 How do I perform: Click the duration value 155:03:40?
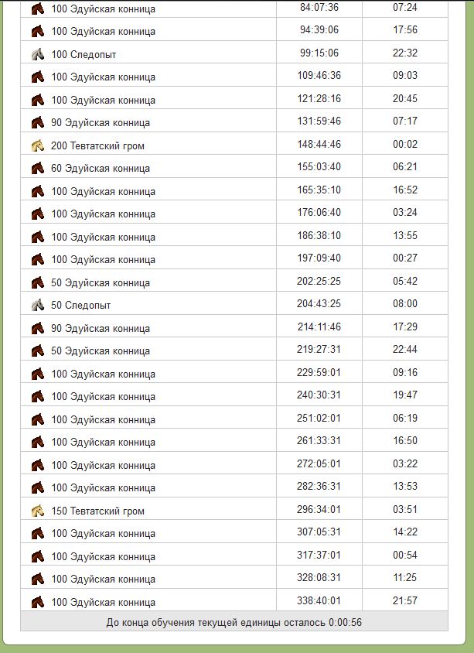(319, 166)
